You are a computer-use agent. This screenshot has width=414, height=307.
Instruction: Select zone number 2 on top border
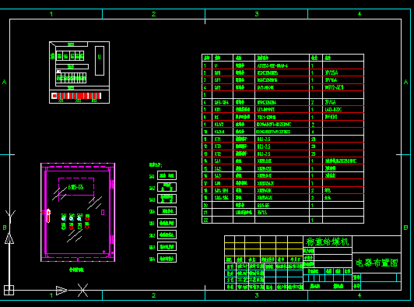153,14
